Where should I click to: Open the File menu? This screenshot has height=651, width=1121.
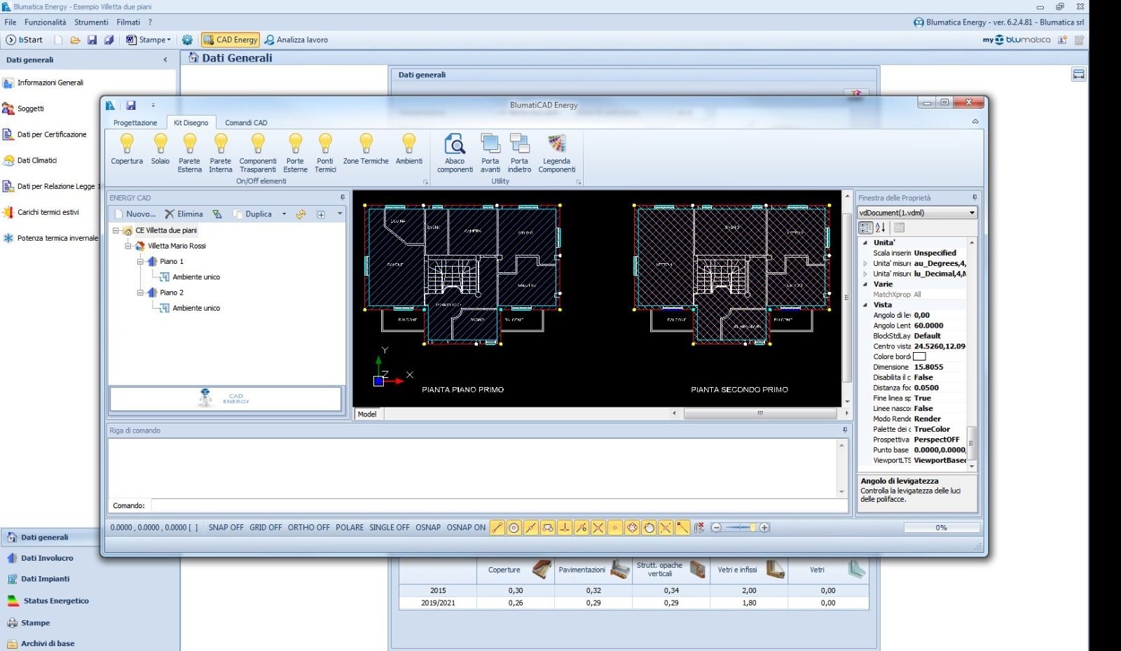click(11, 22)
